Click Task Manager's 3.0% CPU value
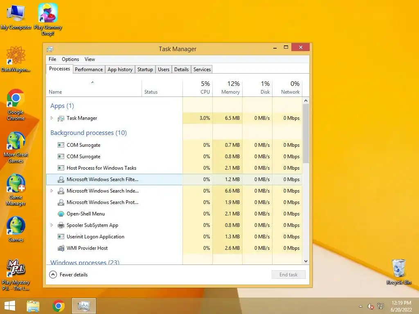419x314 pixels. tap(205, 118)
